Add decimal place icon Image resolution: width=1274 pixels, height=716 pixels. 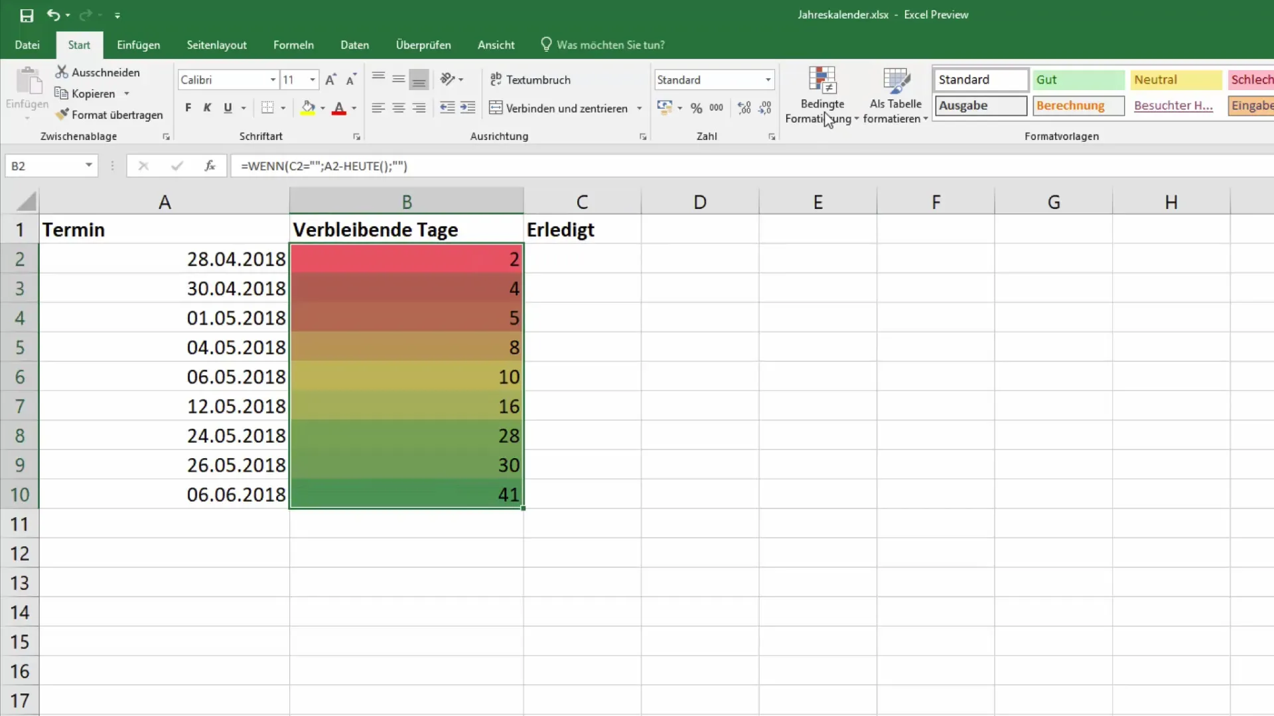click(x=744, y=108)
